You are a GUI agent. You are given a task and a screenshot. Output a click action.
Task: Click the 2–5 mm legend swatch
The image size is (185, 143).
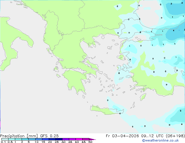[25, 139]
